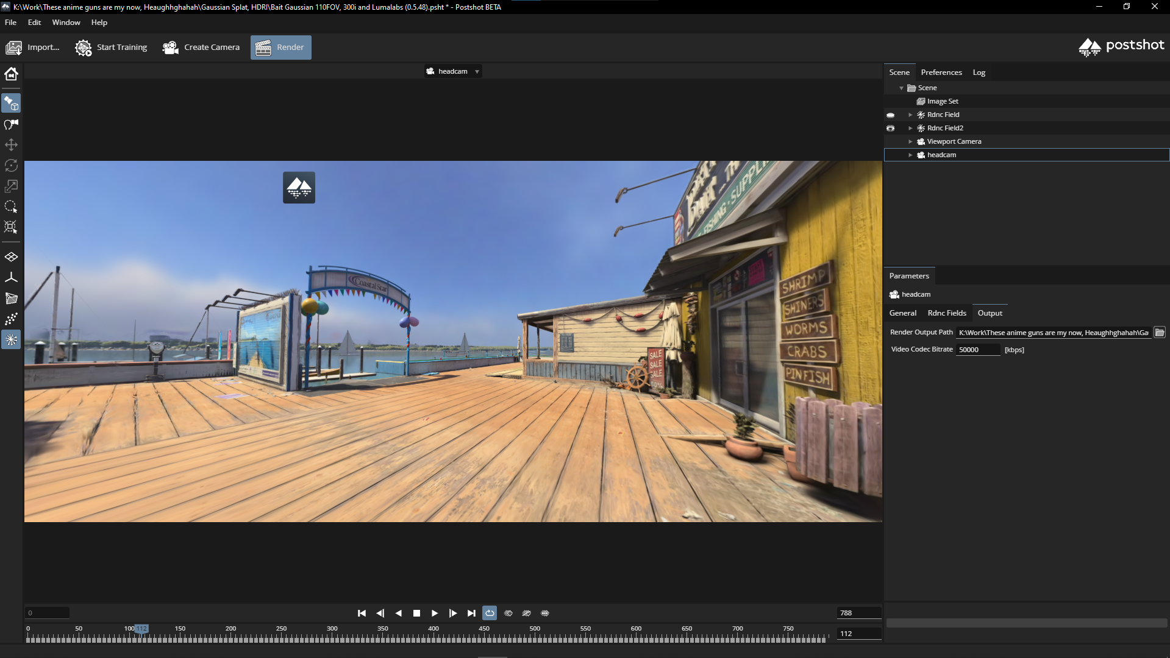Select the Rotate transform tool
This screenshot has height=658, width=1170.
[x=11, y=166]
